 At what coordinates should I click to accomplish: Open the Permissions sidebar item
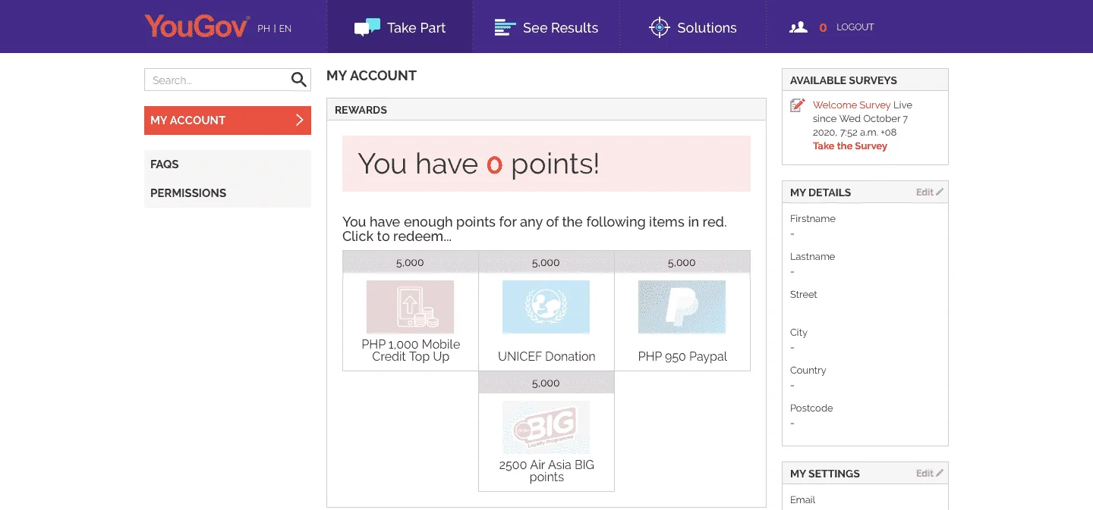(x=228, y=192)
